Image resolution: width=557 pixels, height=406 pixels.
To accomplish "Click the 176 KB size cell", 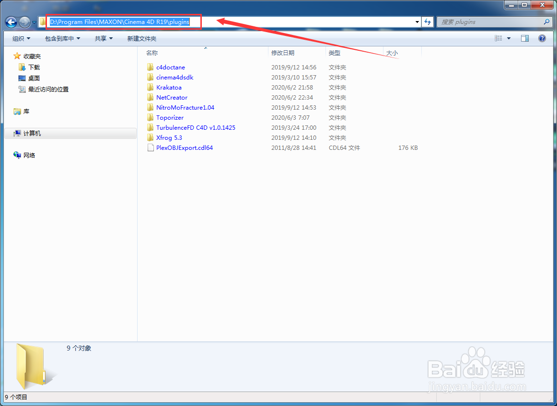I will click(408, 147).
